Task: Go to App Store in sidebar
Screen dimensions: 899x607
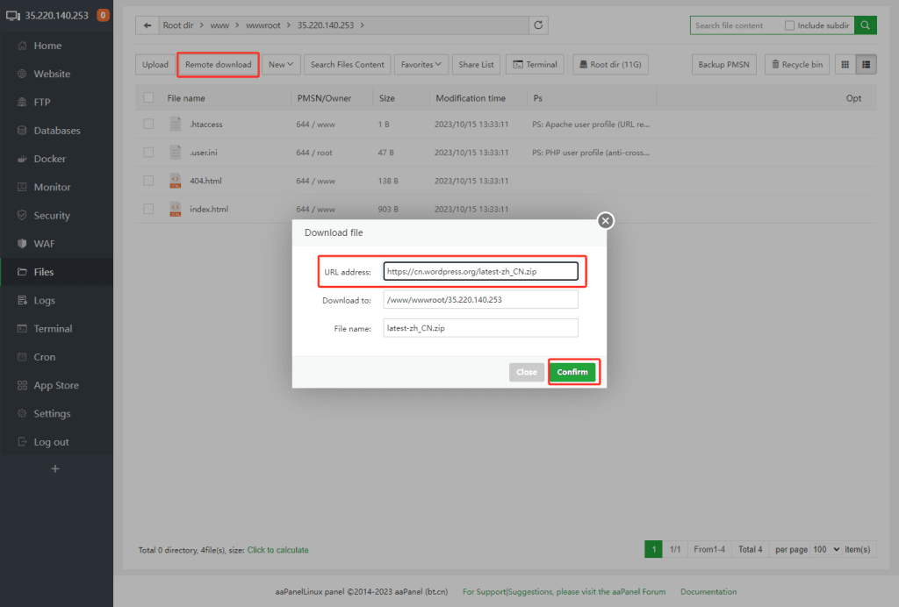Action: pos(56,385)
